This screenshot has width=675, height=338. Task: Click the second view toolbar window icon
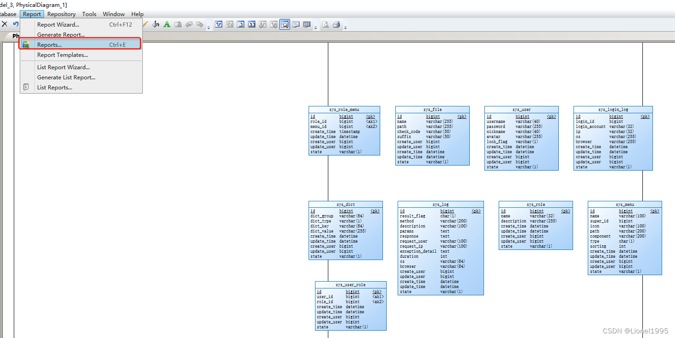(230, 24)
